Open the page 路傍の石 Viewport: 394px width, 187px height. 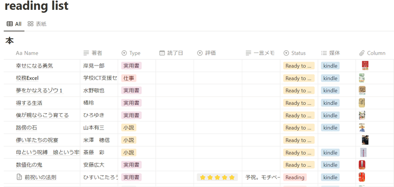point(27,128)
